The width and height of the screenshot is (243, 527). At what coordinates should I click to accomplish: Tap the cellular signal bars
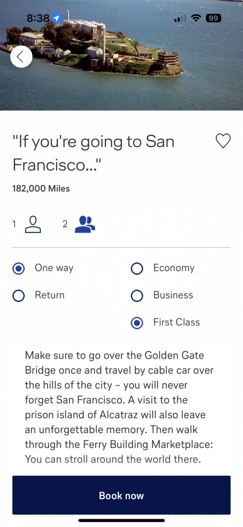[180, 19]
